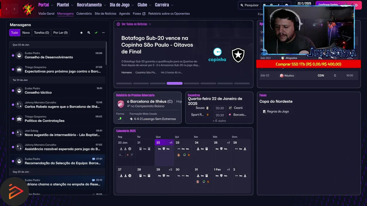
Task: Select the first news carousel indicator
Action: 124,84
